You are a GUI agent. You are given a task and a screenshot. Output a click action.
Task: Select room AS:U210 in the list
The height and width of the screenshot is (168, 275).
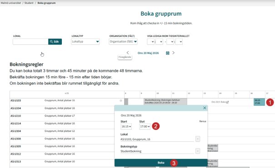tap(15, 116)
